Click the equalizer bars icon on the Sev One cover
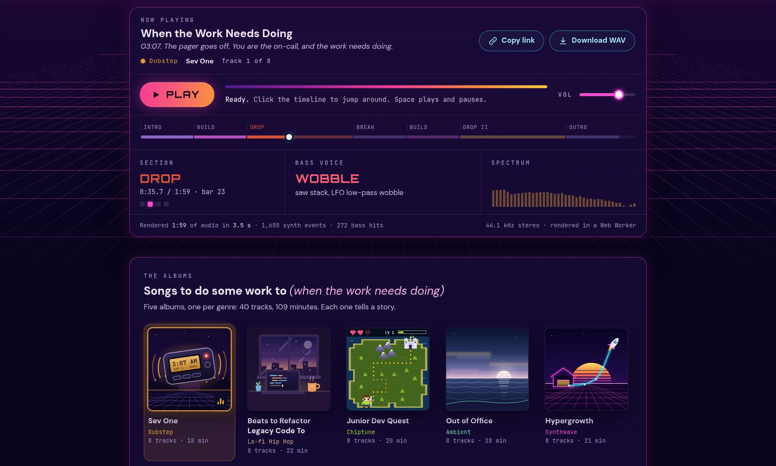 coord(221,401)
